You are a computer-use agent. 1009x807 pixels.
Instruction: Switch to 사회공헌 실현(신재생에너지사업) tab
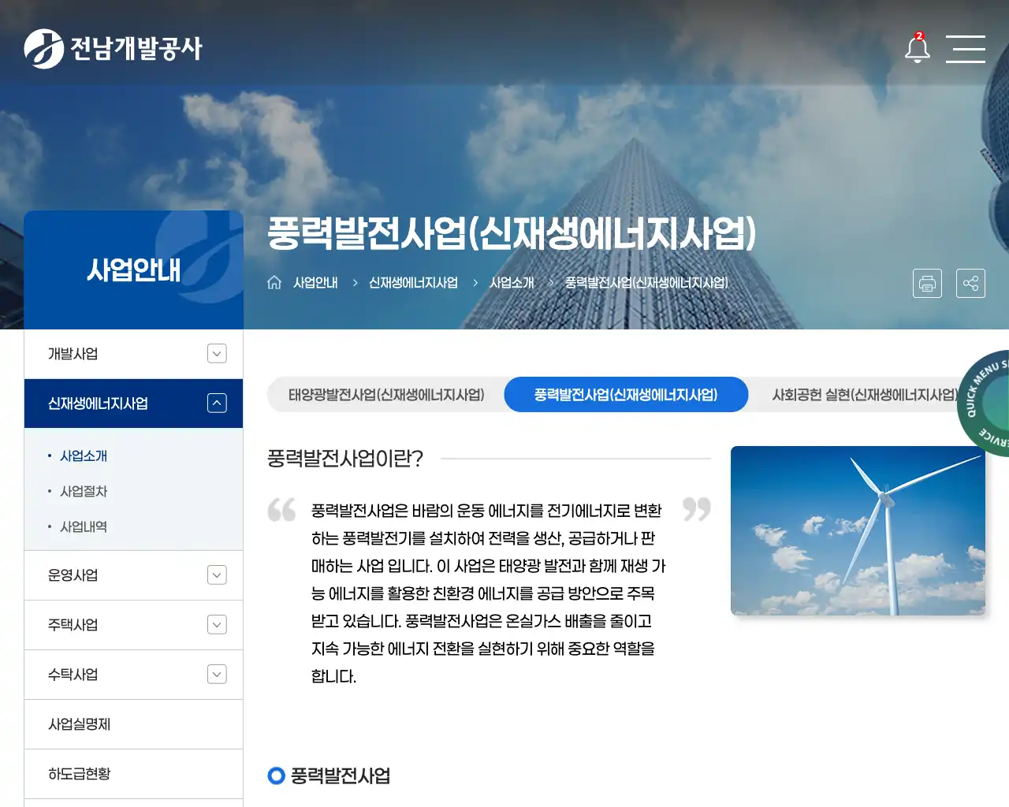[865, 395]
